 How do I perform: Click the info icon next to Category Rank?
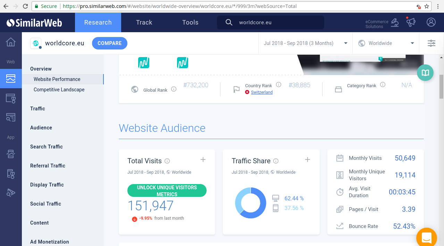(383, 85)
